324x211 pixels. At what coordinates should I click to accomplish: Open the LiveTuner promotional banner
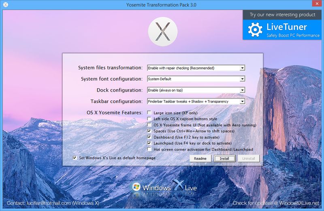(x=282, y=29)
